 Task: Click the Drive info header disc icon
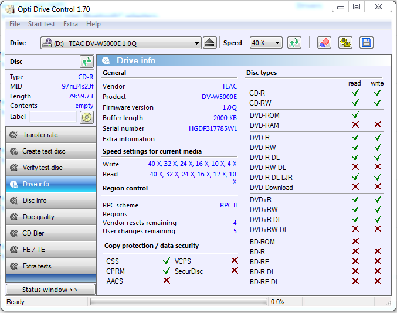click(x=106, y=60)
